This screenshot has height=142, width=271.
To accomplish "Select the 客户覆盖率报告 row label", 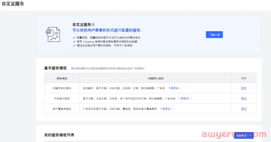I will click(x=62, y=109).
